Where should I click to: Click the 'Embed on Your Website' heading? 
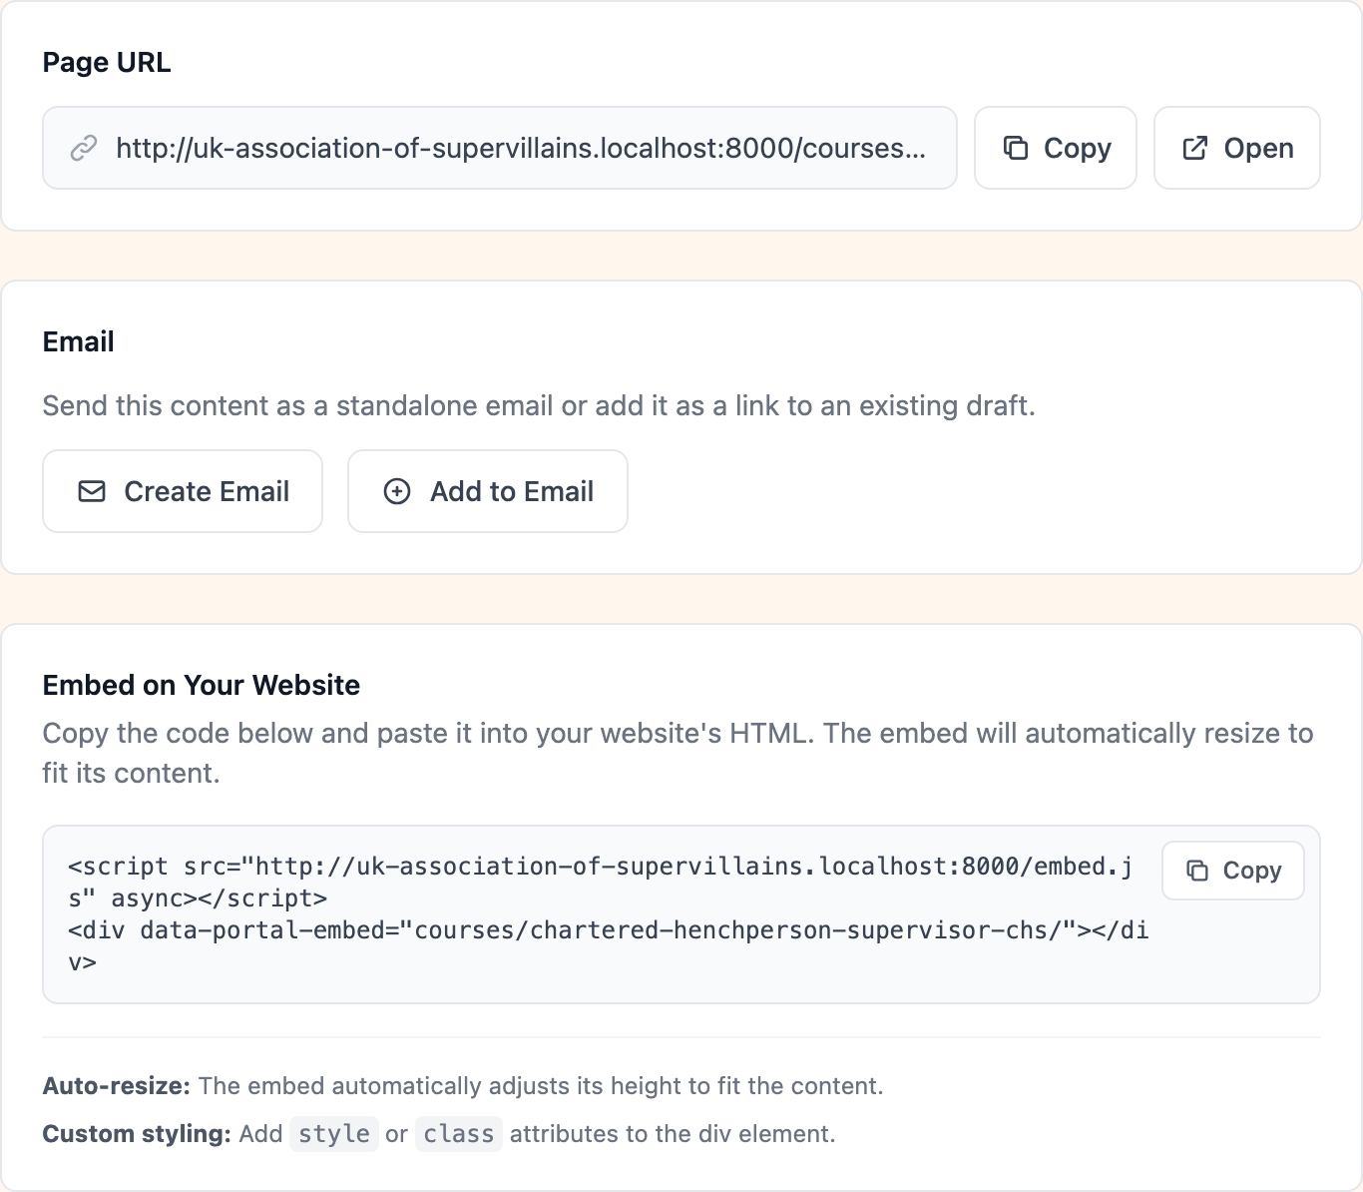[x=202, y=685]
